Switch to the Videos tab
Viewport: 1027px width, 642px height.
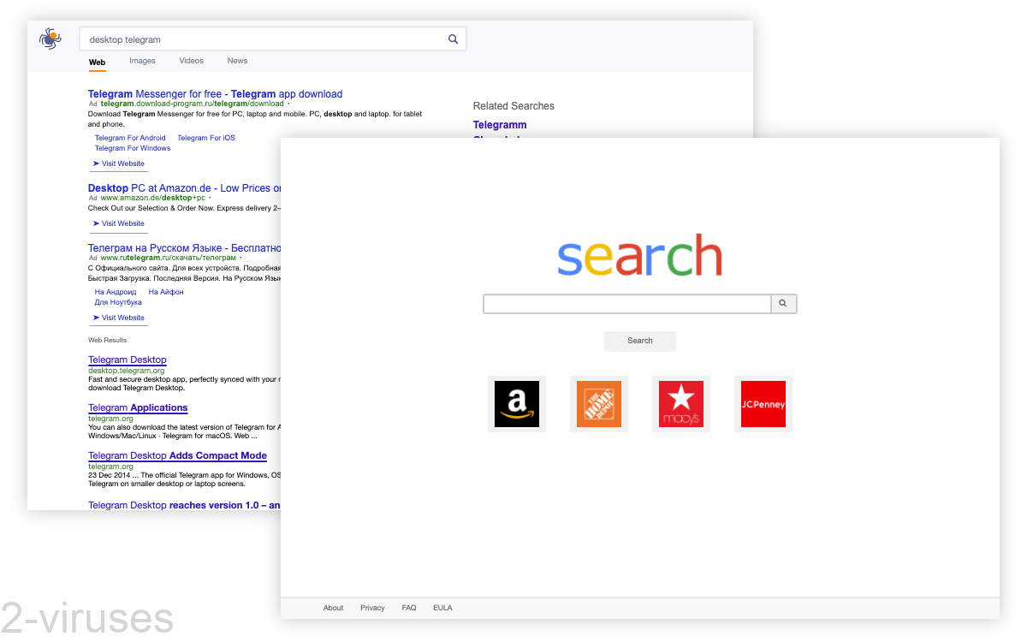coord(191,60)
